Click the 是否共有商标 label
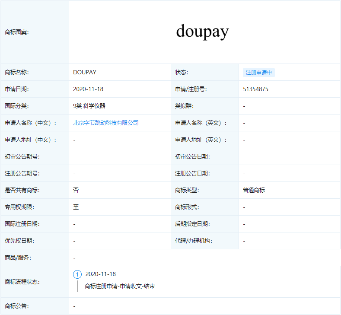This screenshot has width=341, height=315. click(x=22, y=190)
